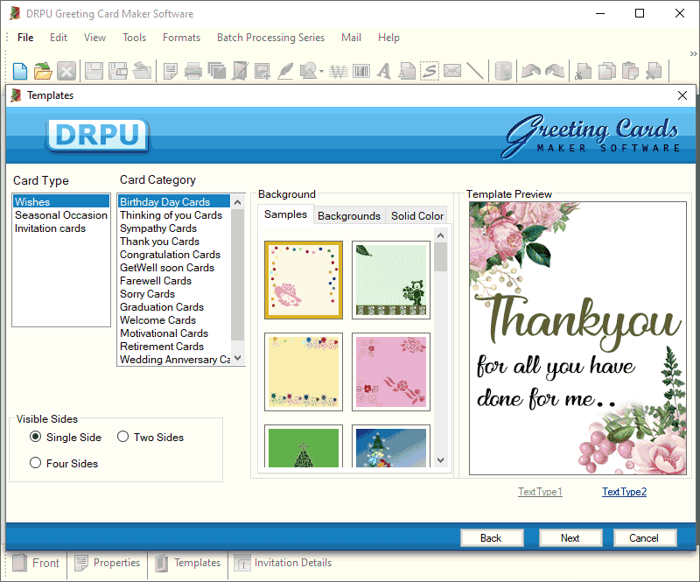Open the Formats menu

[181, 38]
